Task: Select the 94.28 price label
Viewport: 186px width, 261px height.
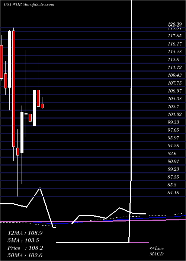Action: click(173, 146)
